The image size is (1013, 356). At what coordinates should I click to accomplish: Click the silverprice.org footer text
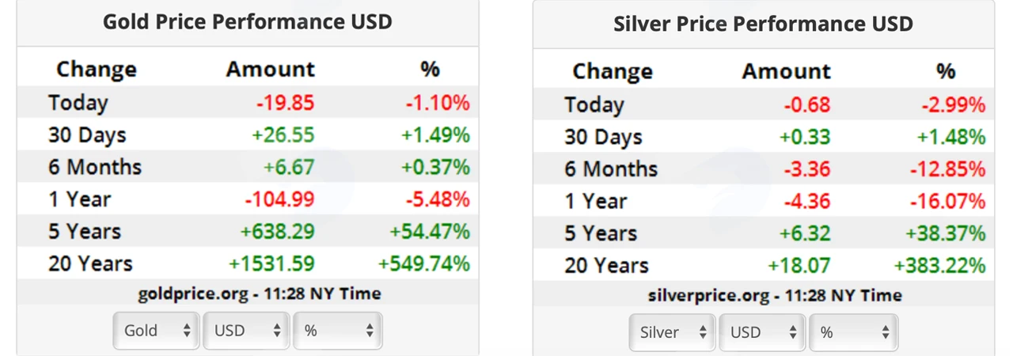(775, 295)
